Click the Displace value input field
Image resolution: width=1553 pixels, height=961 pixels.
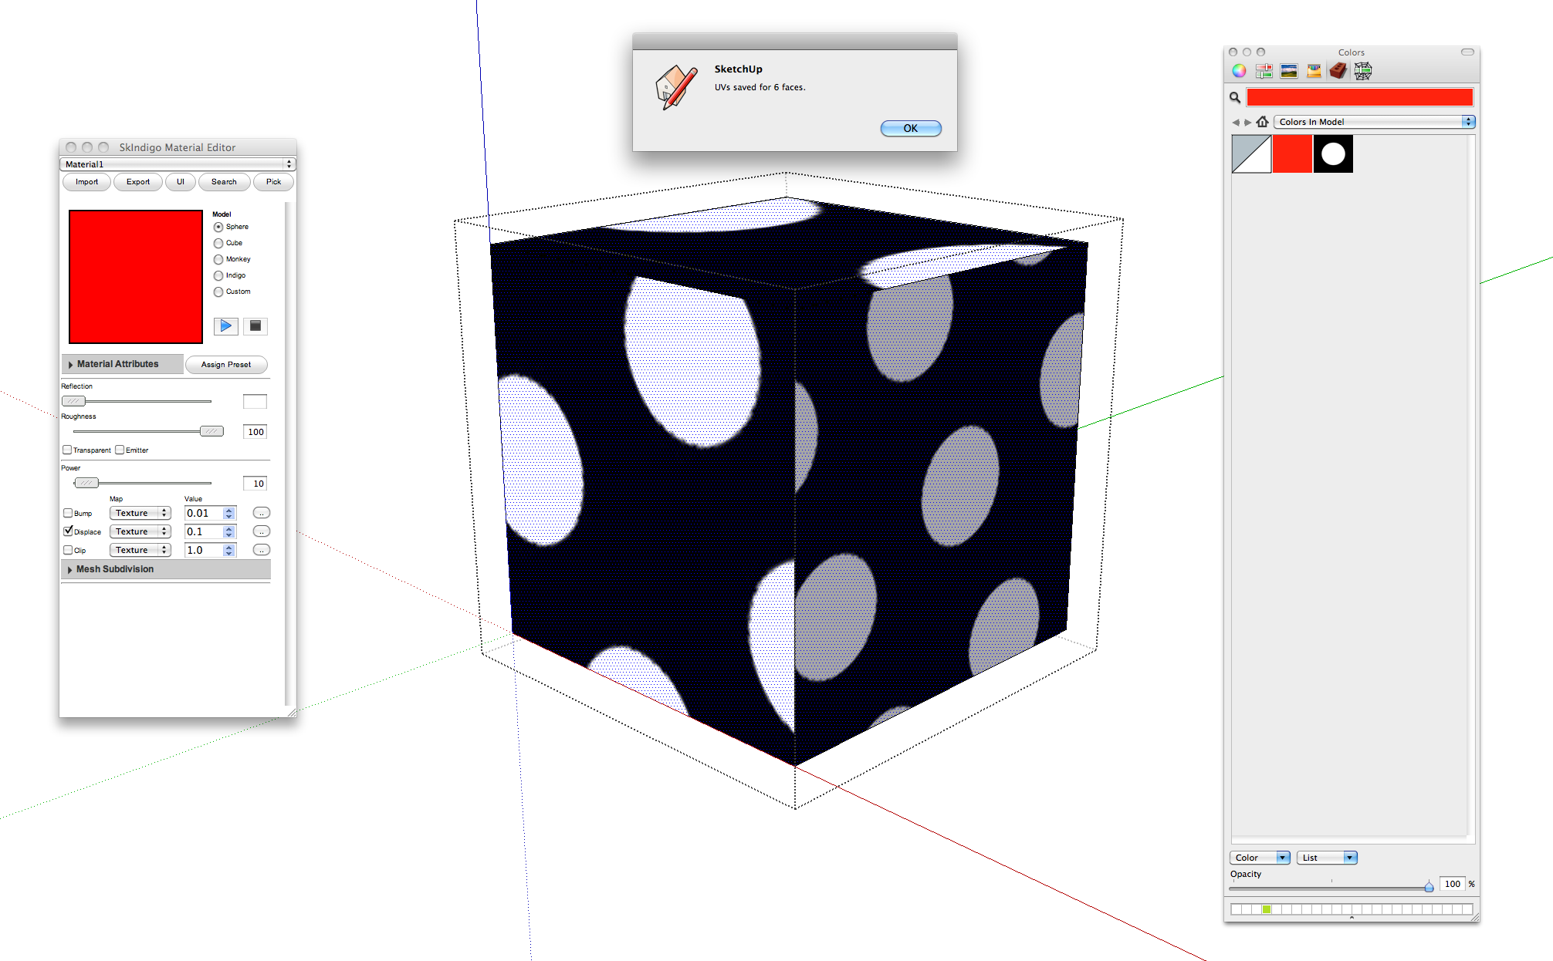pyautogui.click(x=204, y=531)
